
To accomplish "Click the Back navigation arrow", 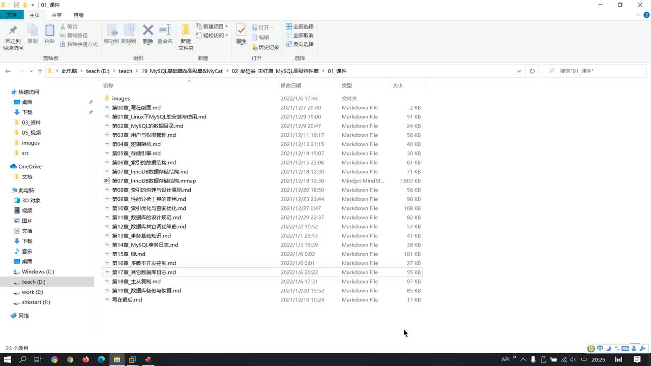I will coord(8,71).
